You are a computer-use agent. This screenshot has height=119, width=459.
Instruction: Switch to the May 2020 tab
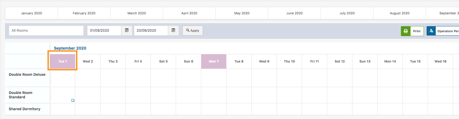(242, 13)
